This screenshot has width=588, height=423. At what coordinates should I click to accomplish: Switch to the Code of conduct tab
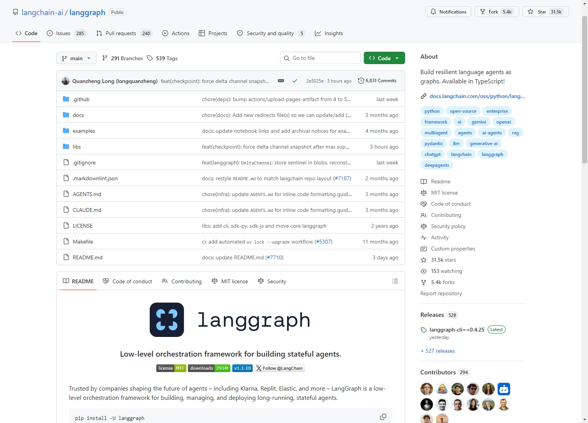[127, 281]
